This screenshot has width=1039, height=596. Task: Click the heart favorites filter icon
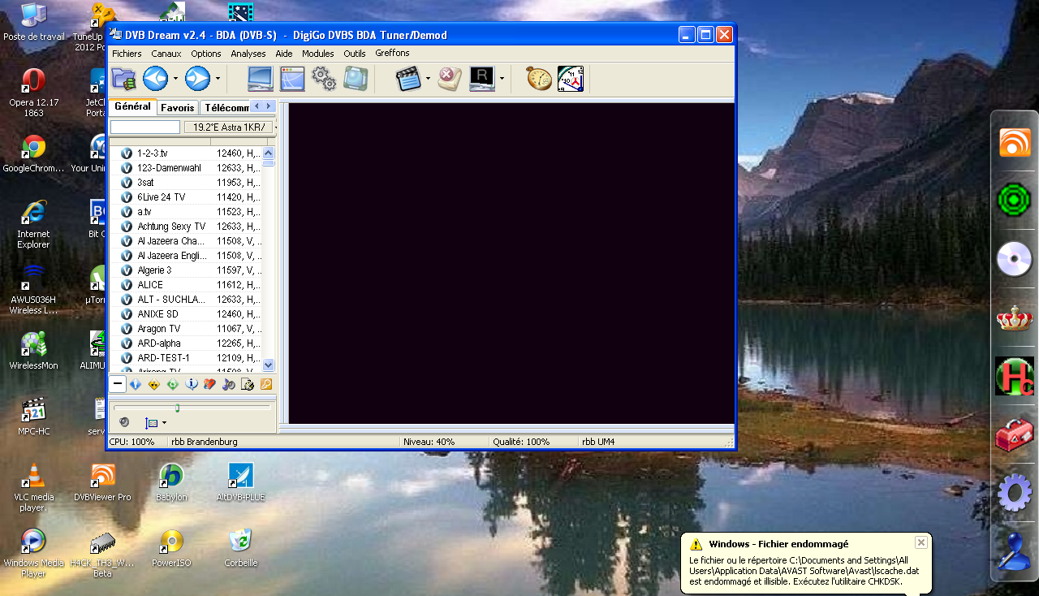[209, 385]
